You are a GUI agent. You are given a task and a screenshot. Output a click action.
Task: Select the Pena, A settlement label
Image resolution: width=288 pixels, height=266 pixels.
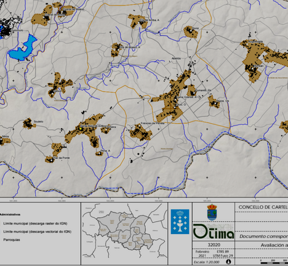click(105, 151)
